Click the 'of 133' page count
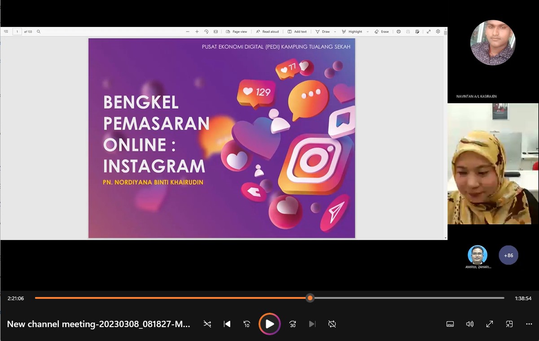The width and height of the screenshot is (539, 341). click(x=28, y=32)
